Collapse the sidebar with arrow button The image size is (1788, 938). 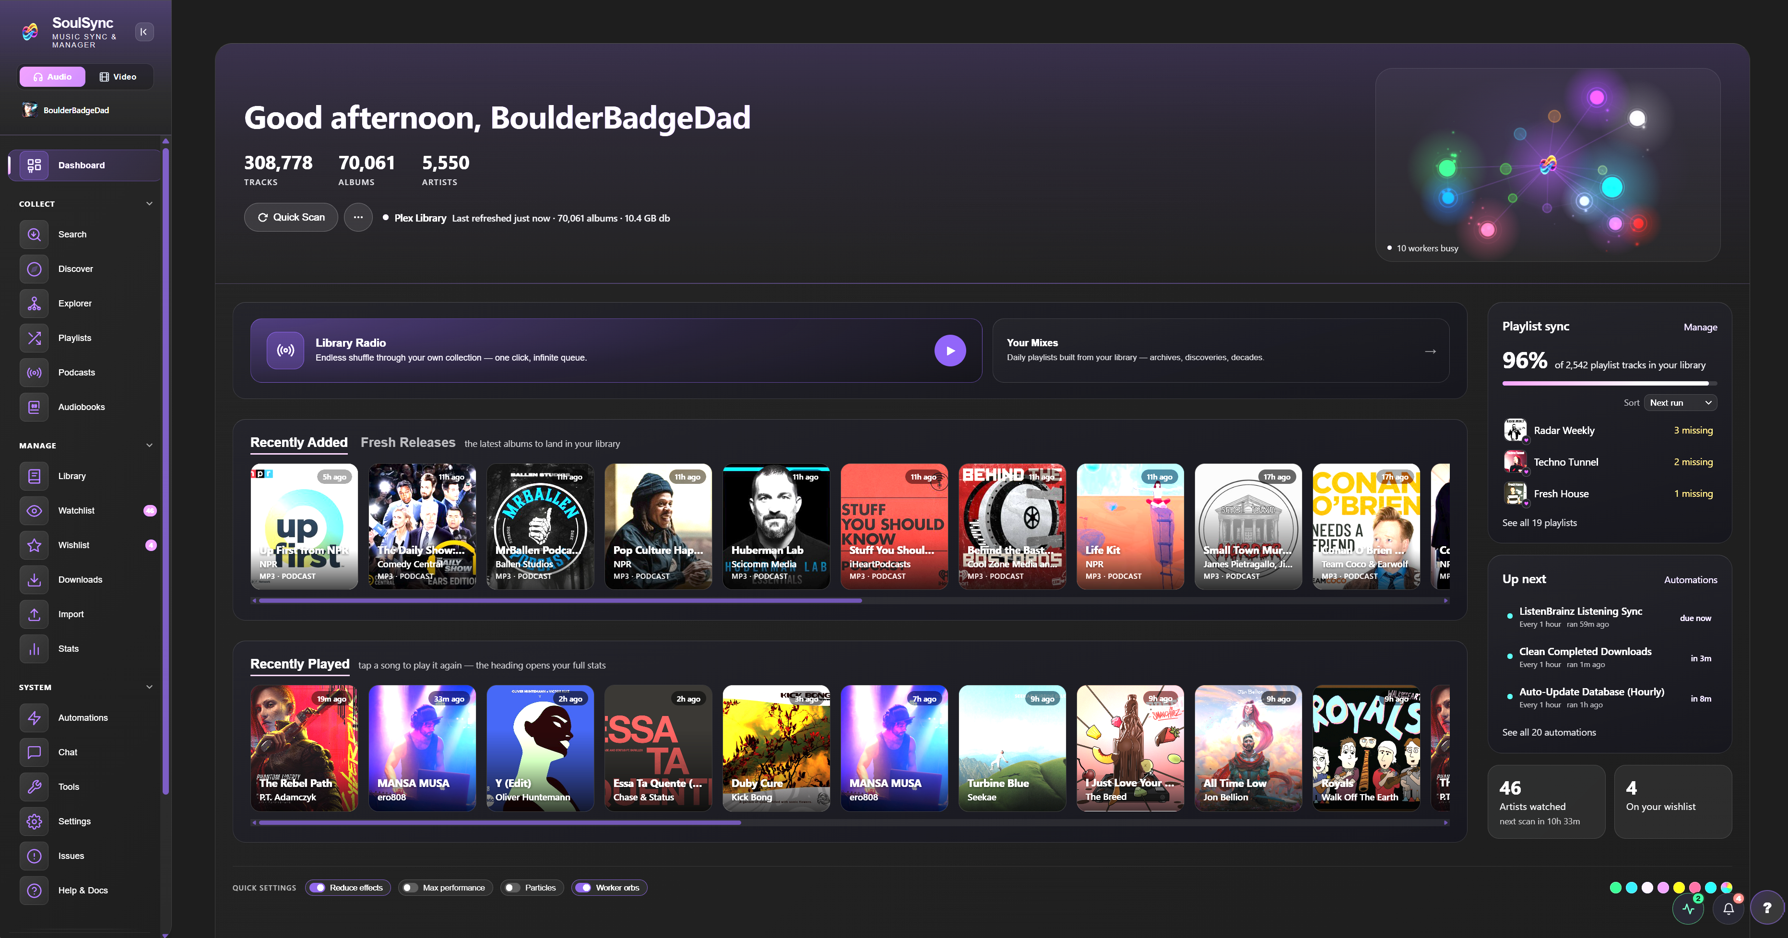tap(144, 32)
